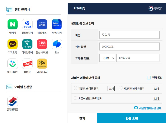This screenshot has height=123, width=167.
Task: Click the 인증 요청 (request authentication) button
Action: pyautogui.click(x=131, y=118)
